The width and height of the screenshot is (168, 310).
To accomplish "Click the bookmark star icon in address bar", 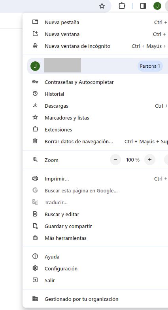I will point(102,6).
